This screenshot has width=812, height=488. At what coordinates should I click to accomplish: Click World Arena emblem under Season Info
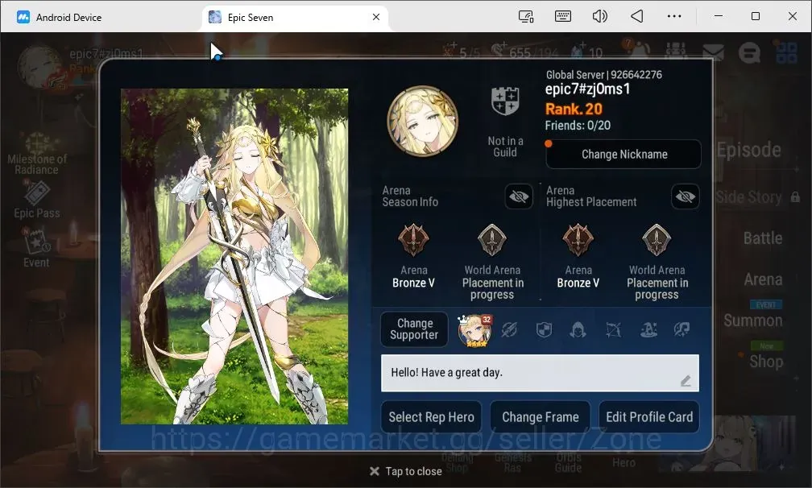492,240
